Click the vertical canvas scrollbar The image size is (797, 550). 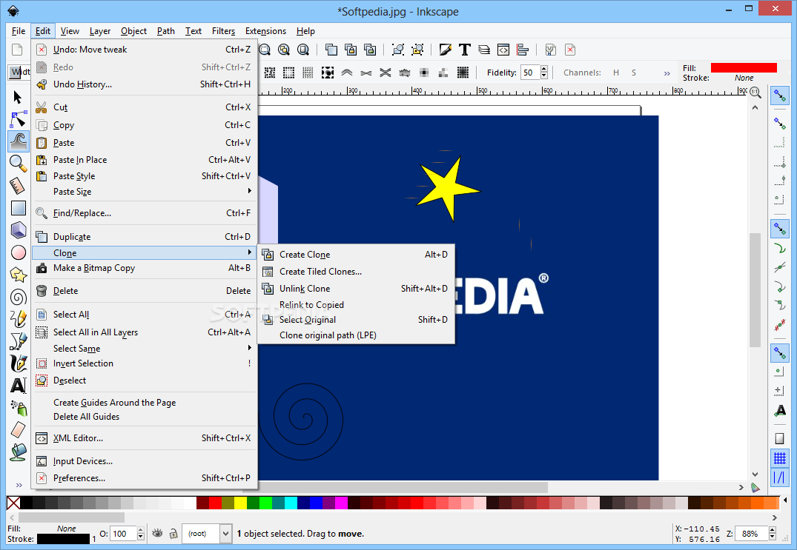(755, 290)
